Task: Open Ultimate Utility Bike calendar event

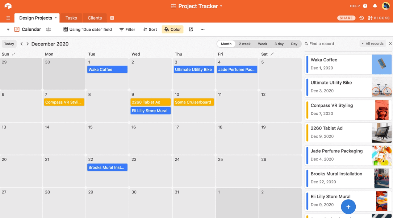Action: (x=194, y=69)
